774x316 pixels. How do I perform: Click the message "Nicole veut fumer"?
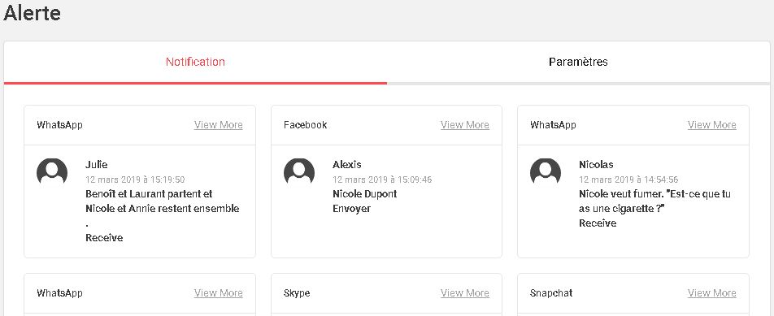click(654, 201)
